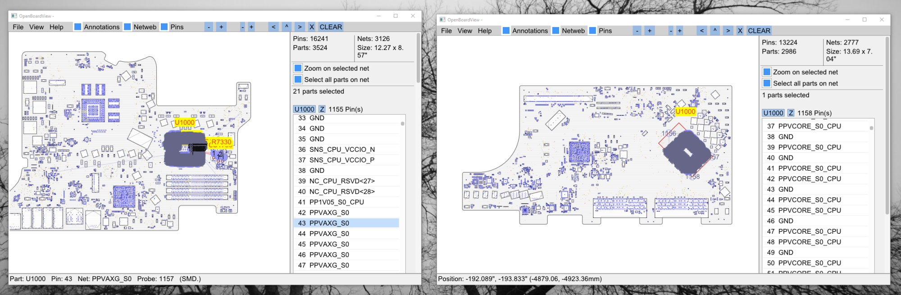The height and width of the screenshot is (295, 901).
Task: Click the CLEAR button in left window
Action: [x=331, y=27]
